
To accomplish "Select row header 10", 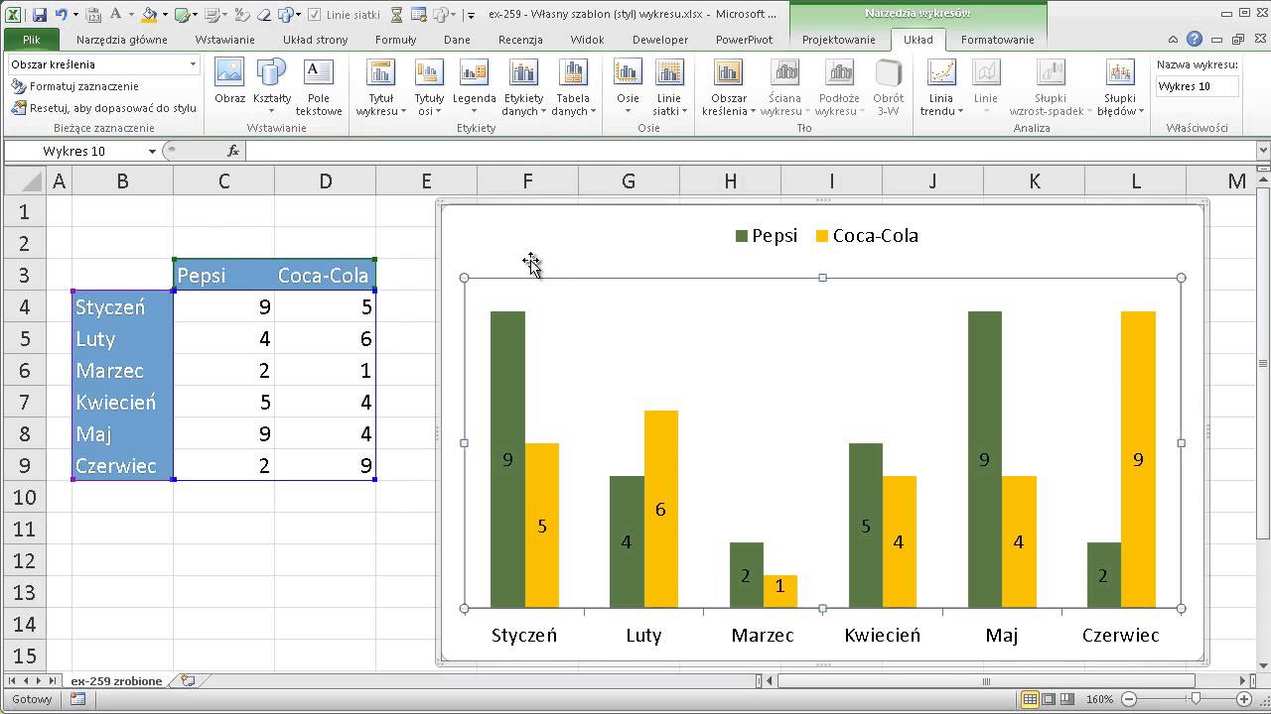I will (25, 497).
